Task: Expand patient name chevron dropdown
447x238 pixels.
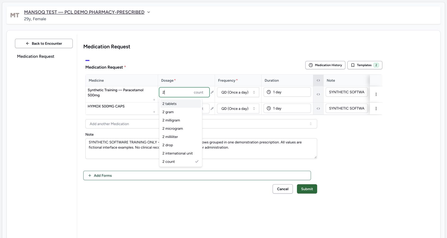Action: point(148,12)
